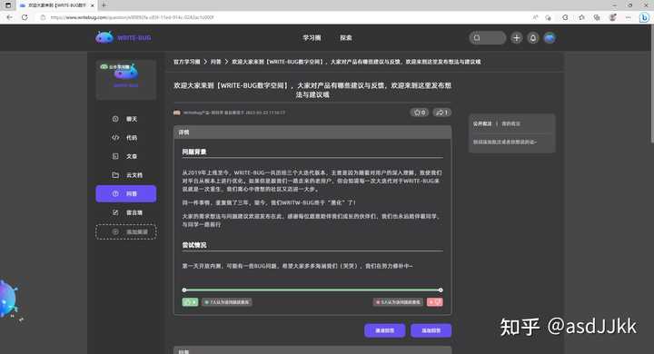Select the highlighted 问答 Q&A sidebar item
Screen dimensions: 654x354
pos(125,194)
